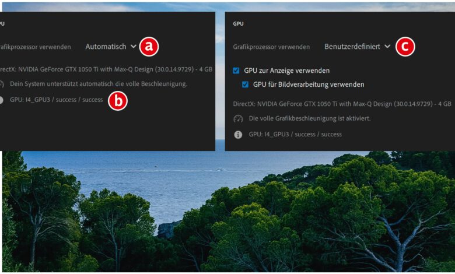
Task: Click the speedometer icon beside Dein System unterstützt
Action: (1, 84)
